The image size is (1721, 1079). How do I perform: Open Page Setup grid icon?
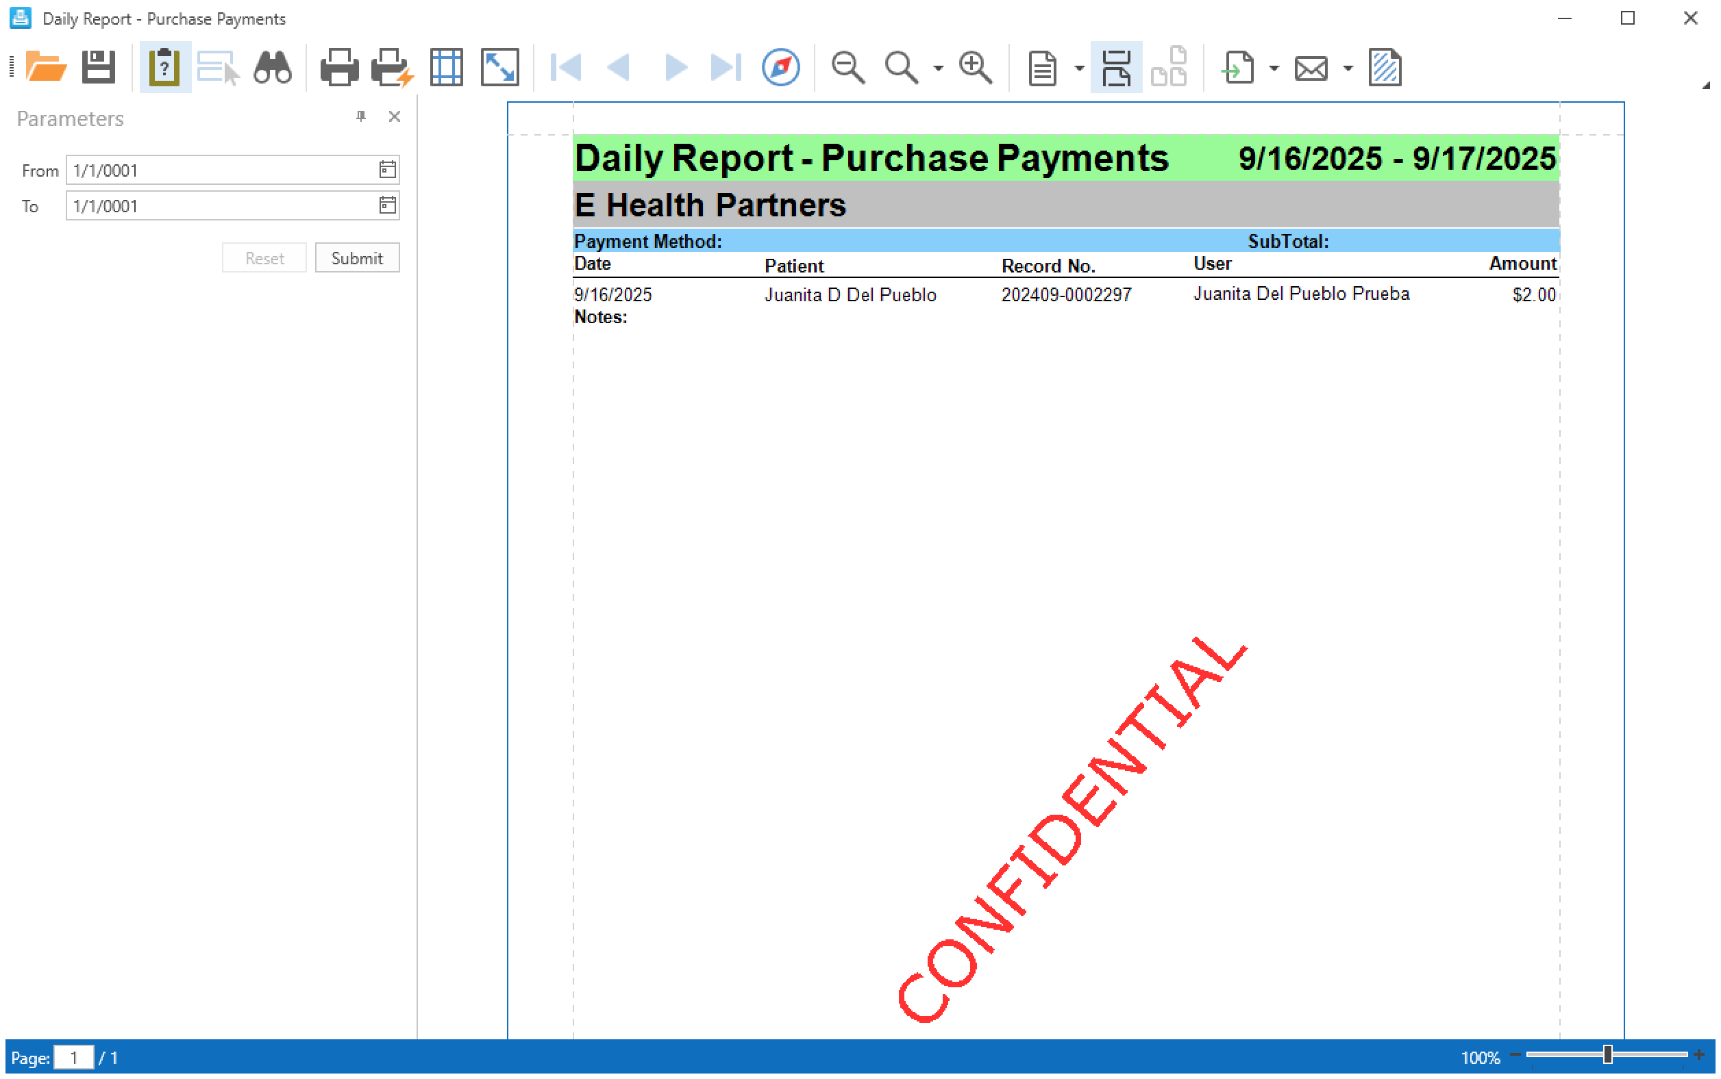click(x=446, y=68)
